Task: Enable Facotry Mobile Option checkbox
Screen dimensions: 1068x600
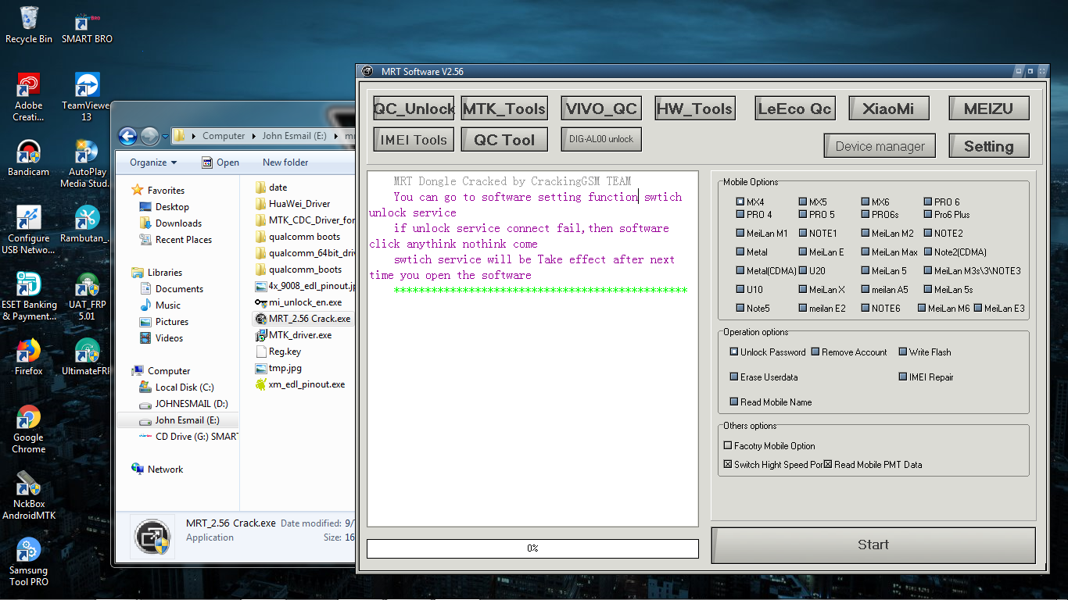Action: point(727,445)
